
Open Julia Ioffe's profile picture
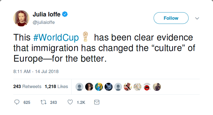[x=21, y=18]
